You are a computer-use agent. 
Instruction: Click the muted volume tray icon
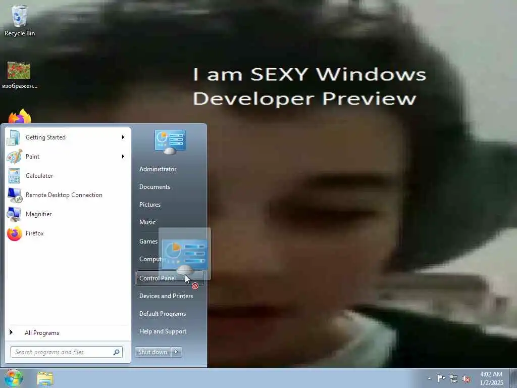(x=466, y=379)
